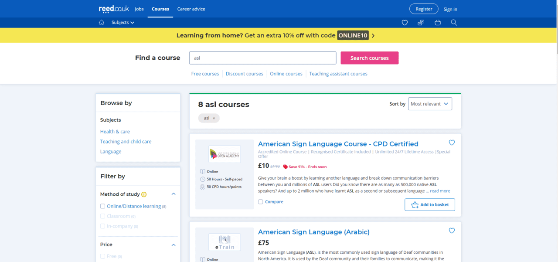Open the Career advice tab
The height and width of the screenshot is (262, 558).
(191, 9)
